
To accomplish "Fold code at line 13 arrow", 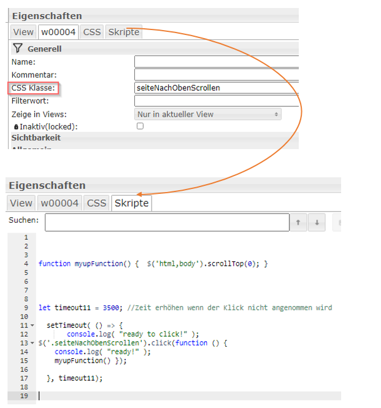I will [33, 343].
